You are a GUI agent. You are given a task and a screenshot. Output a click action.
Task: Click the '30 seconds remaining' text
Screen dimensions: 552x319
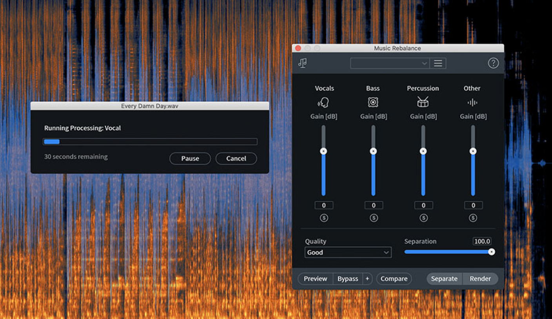[x=76, y=157]
